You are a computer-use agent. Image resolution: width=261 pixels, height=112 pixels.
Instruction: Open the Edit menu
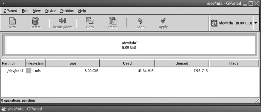tap(25, 11)
